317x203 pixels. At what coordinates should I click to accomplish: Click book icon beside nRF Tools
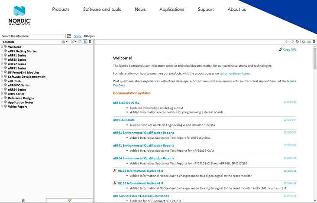click(x=6, y=81)
